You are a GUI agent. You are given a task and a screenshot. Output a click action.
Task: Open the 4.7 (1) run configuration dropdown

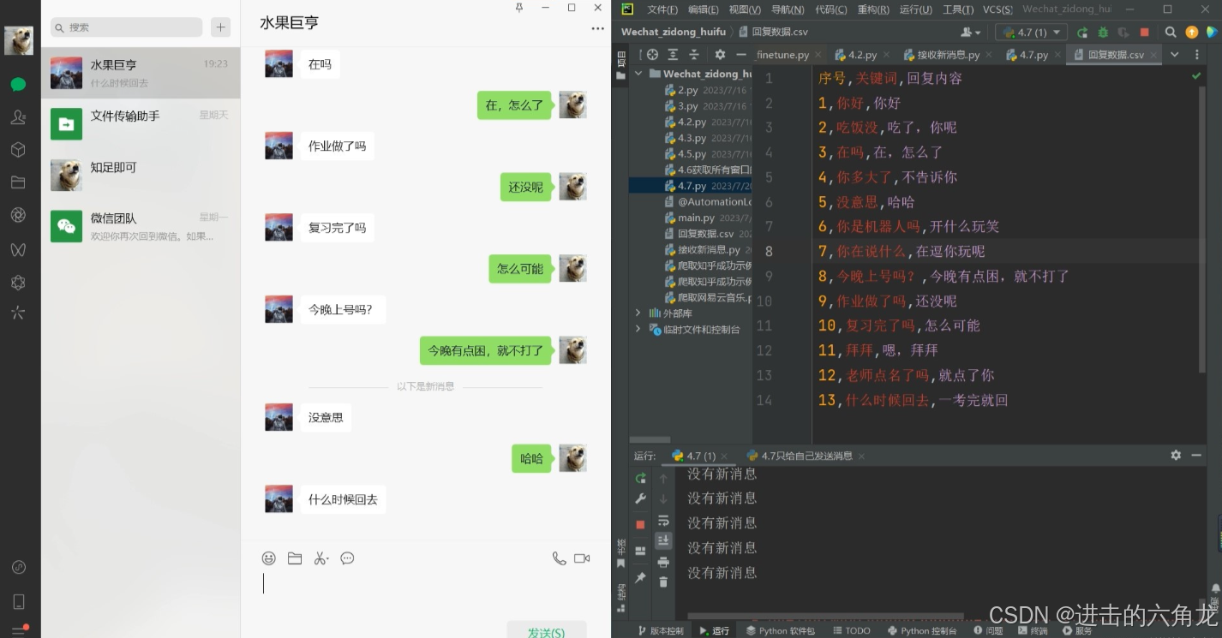(1031, 33)
